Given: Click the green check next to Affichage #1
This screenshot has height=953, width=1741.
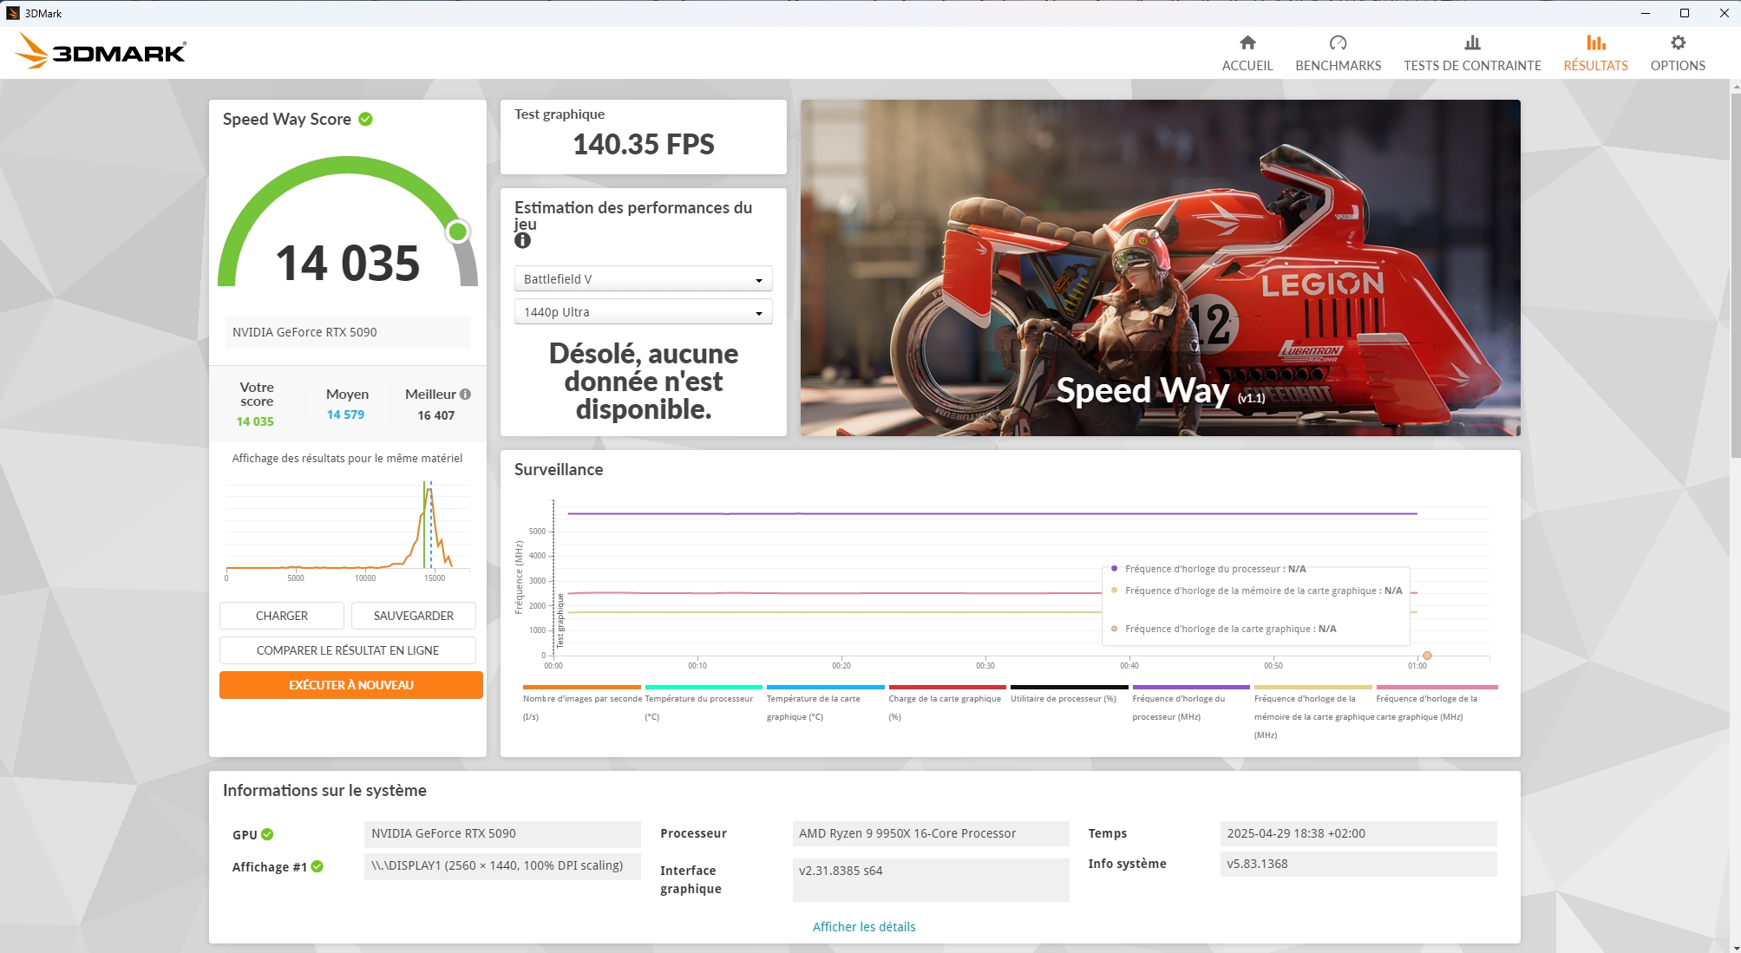Looking at the screenshot, I should pos(317,866).
